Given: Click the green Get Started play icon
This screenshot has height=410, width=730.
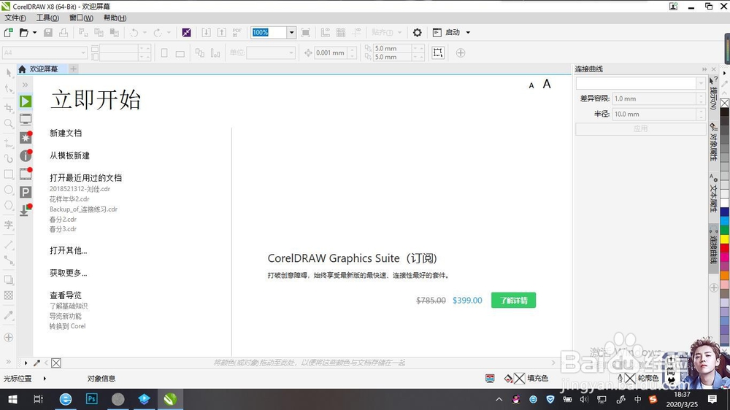Looking at the screenshot, I should pos(26,101).
